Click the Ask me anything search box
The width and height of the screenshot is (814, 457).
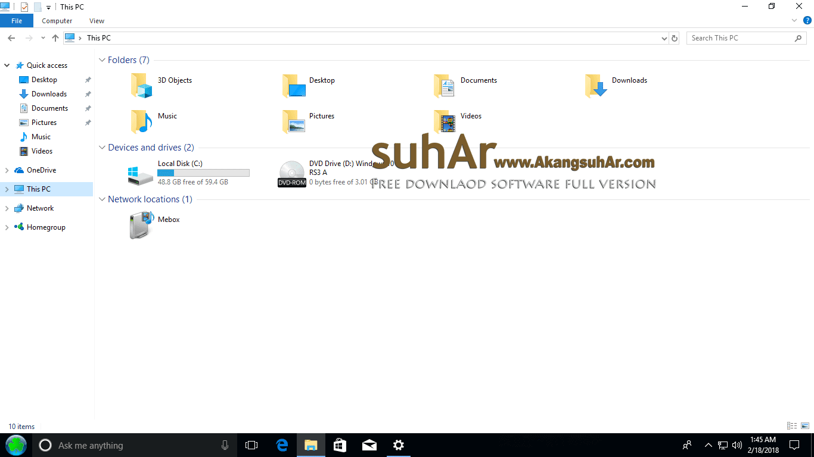135,445
